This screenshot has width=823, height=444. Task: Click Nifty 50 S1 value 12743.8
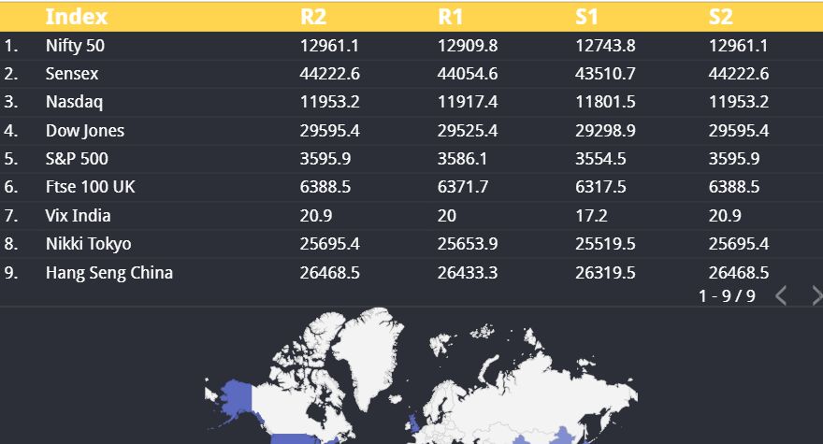605,46
